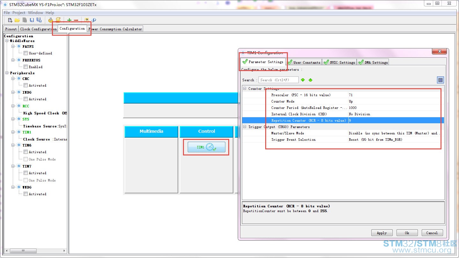The height and width of the screenshot is (258, 459).
Task: Tick the WWDG Activated checkbox
Action: pos(25,194)
